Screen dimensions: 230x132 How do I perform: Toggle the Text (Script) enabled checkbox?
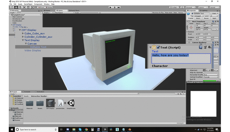[158, 47]
